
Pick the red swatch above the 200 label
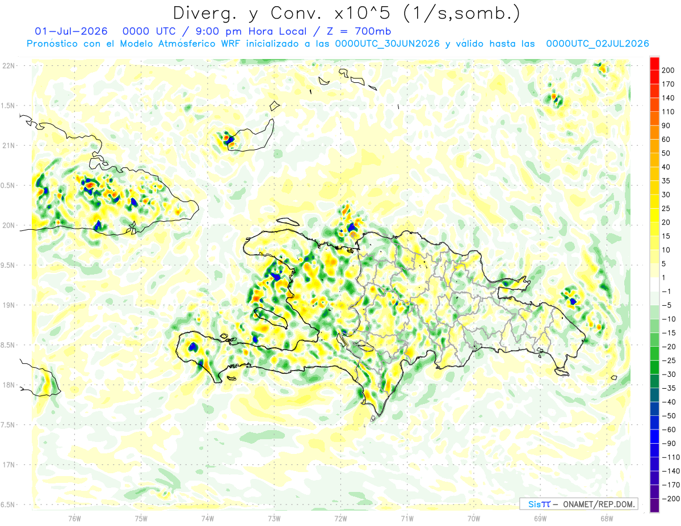[x=655, y=64]
